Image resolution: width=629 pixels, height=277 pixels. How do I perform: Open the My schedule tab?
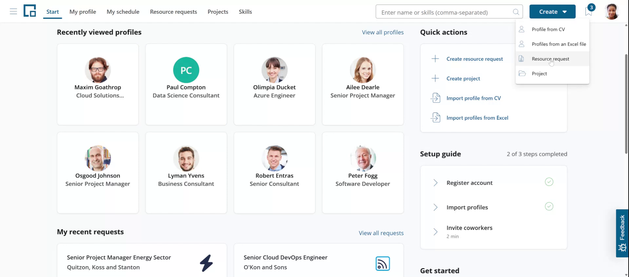tap(123, 12)
